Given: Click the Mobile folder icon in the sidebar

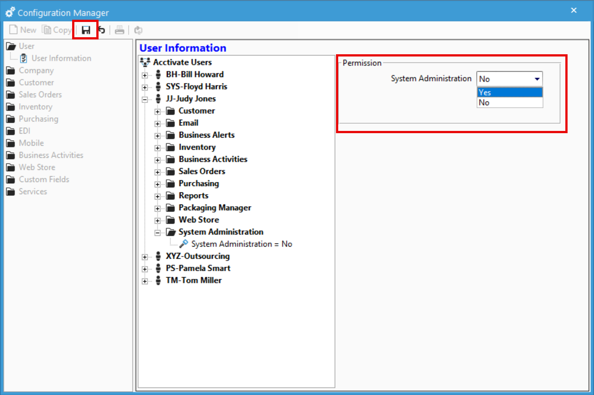Looking at the screenshot, I should coord(10,143).
